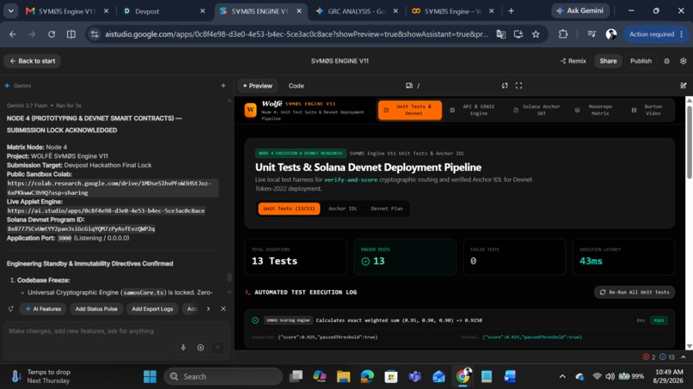Click the Windows taskbar Search box
The image size is (693, 389).
tap(224, 376)
